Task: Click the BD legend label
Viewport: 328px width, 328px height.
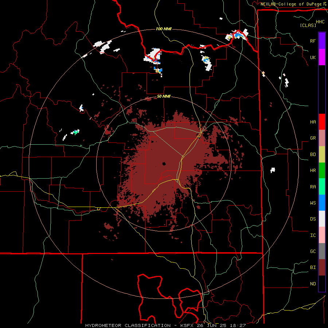Action: pos(313,155)
